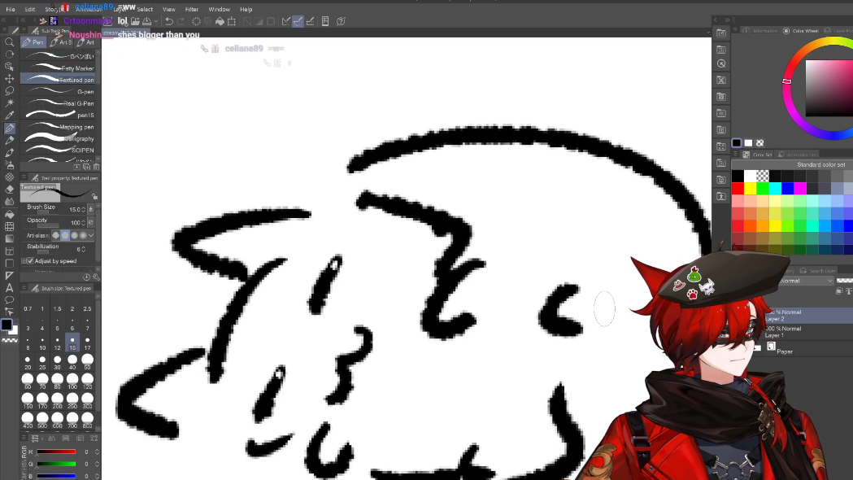853x480 pixels.
Task: Open the Filter menu
Action: [191, 9]
